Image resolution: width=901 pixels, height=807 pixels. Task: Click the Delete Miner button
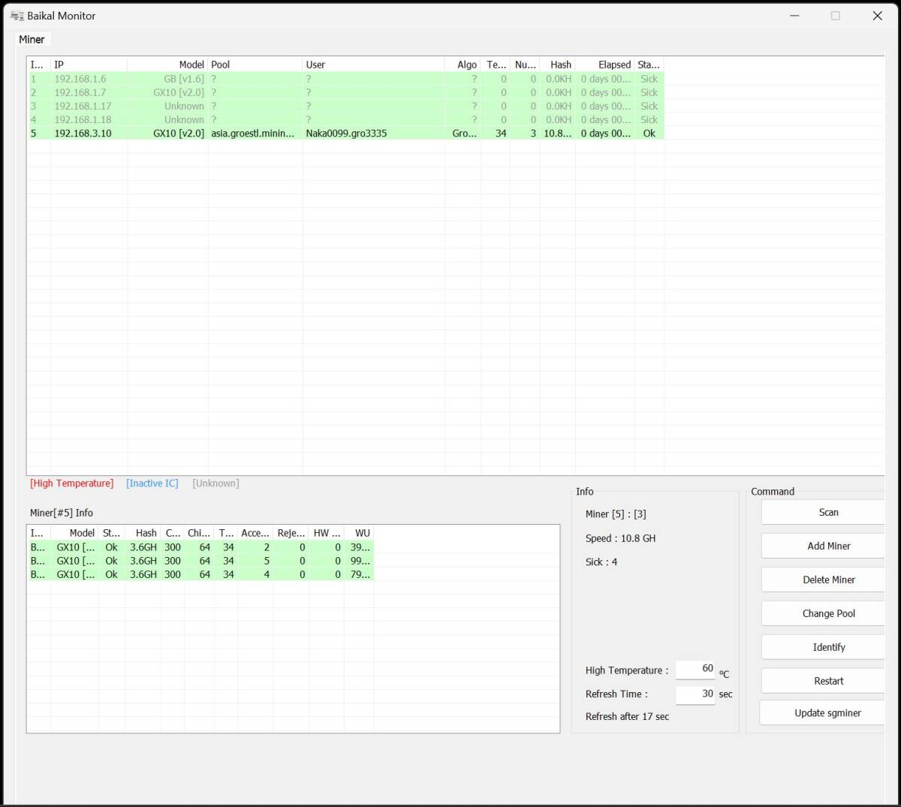(x=824, y=580)
